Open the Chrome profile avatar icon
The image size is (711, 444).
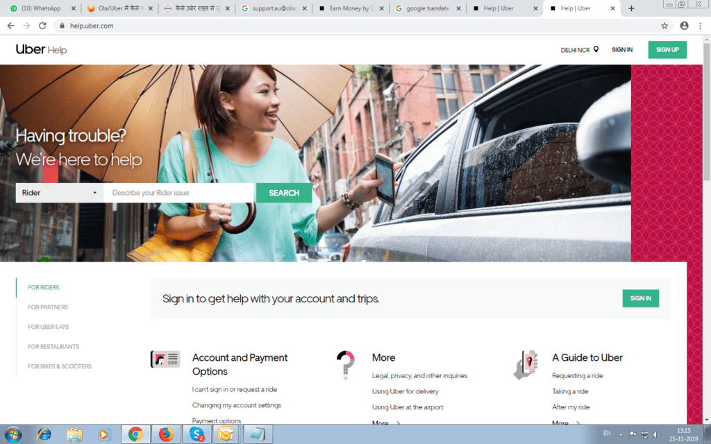(x=684, y=26)
